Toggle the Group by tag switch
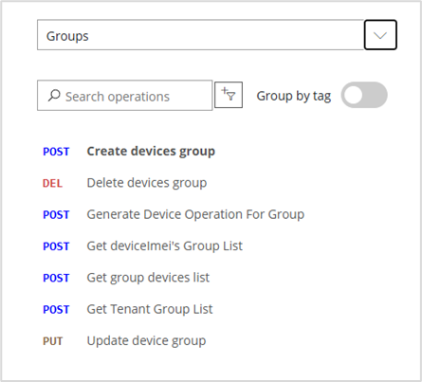The height and width of the screenshot is (382, 422). coord(364,95)
